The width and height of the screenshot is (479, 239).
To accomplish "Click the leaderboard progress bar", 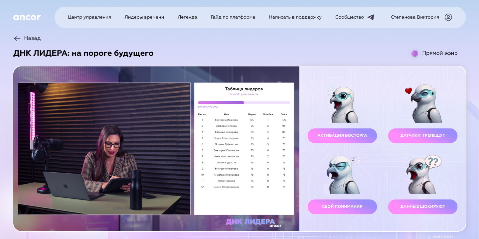I will click(x=244, y=103).
